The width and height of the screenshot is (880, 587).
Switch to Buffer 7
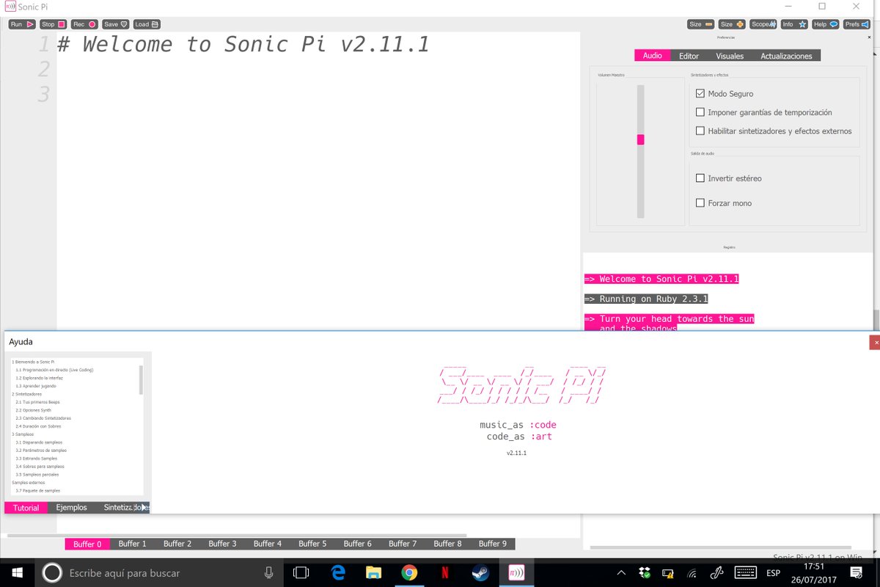coord(403,544)
